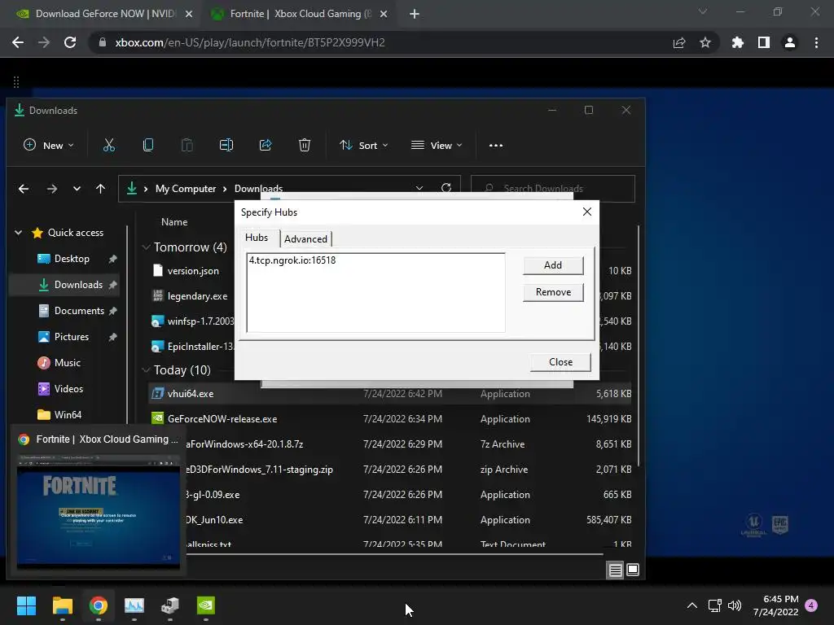Reload the Chrome page

coord(70,42)
